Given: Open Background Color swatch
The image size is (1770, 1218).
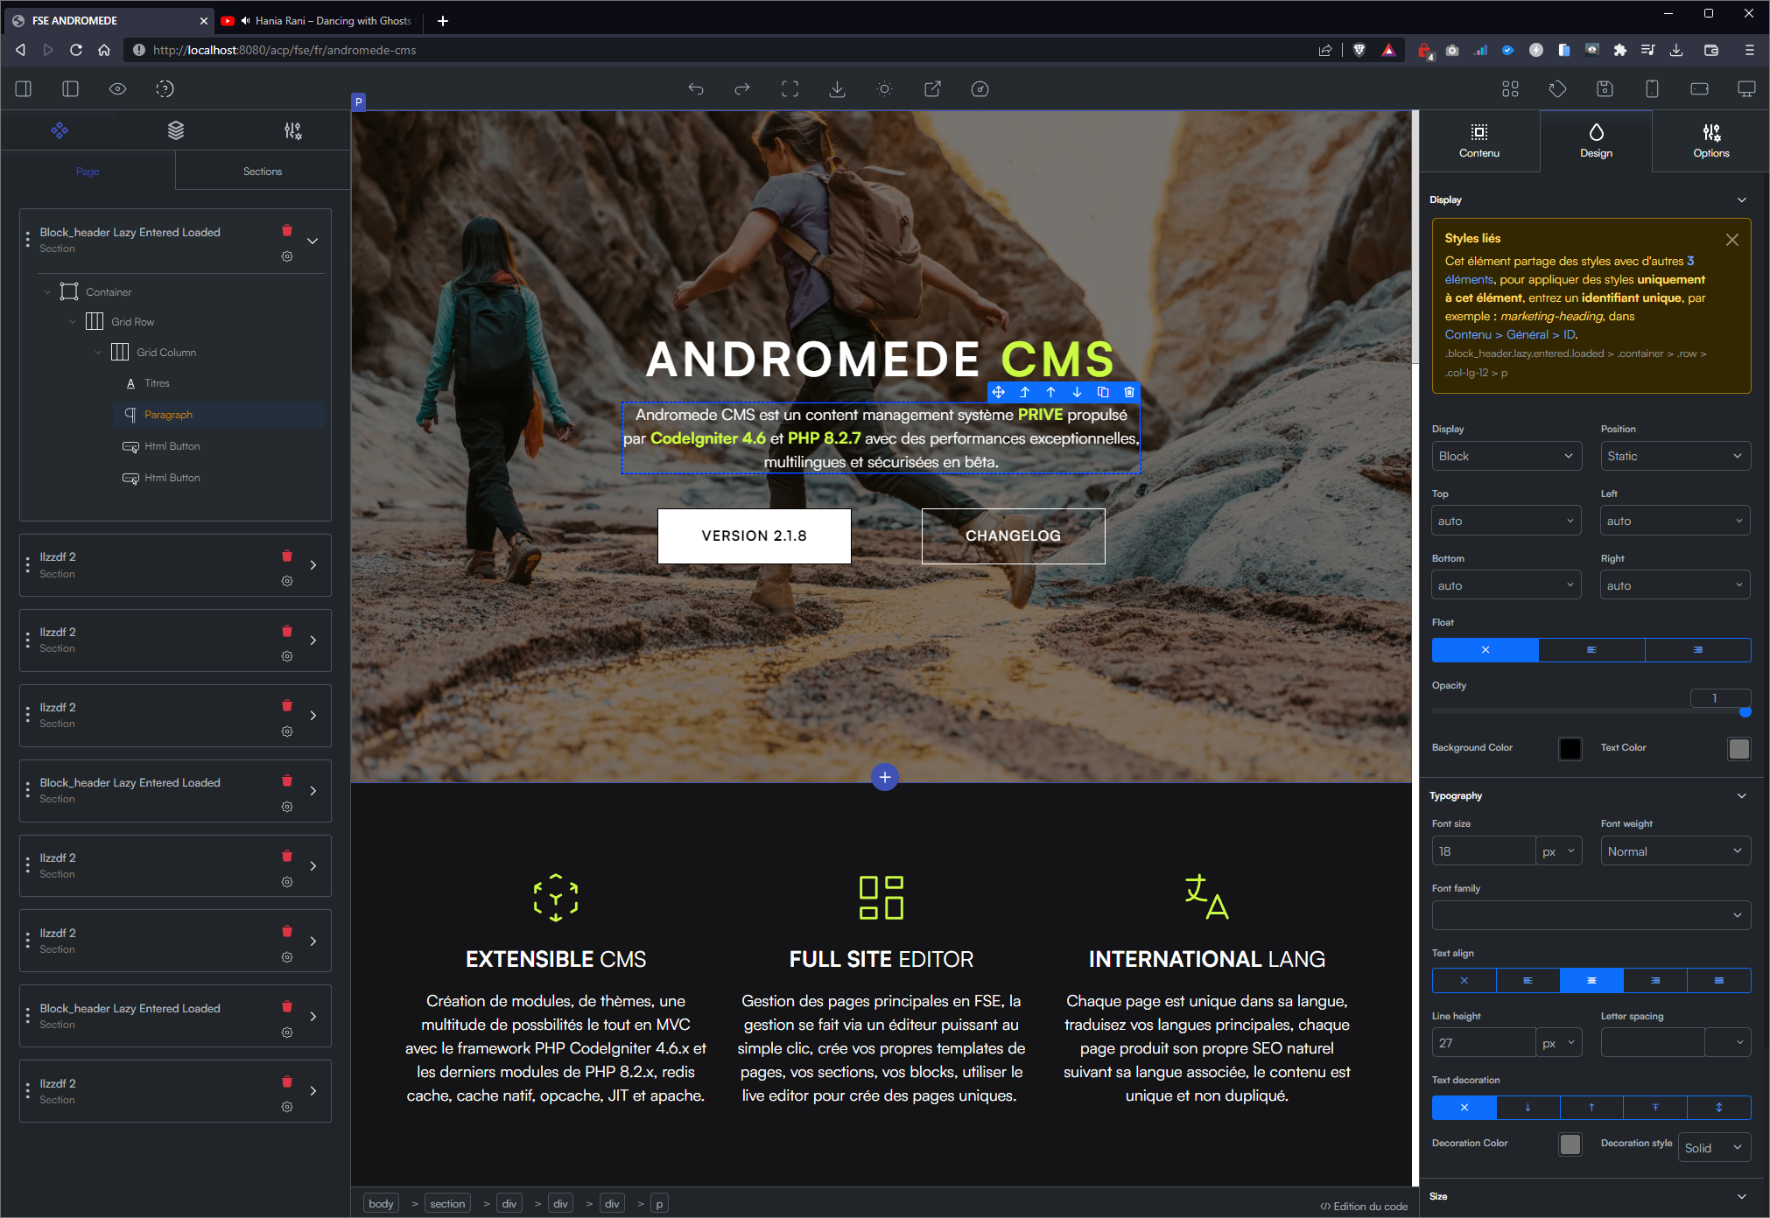Looking at the screenshot, I should click(x=1570, y=748).
